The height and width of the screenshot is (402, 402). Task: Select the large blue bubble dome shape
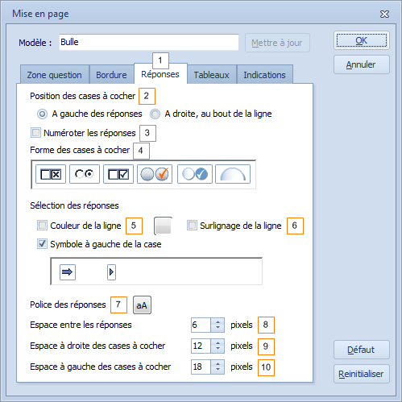pyautogui.click(x=233, y=174)
